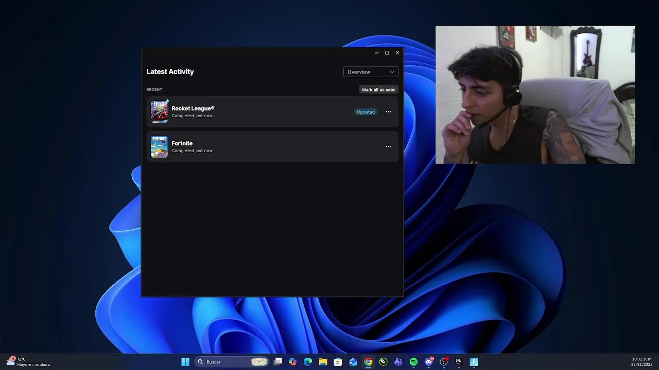The image size is (659, 370).
Task: Close the Latest Activity window
Action: point(397,52)
